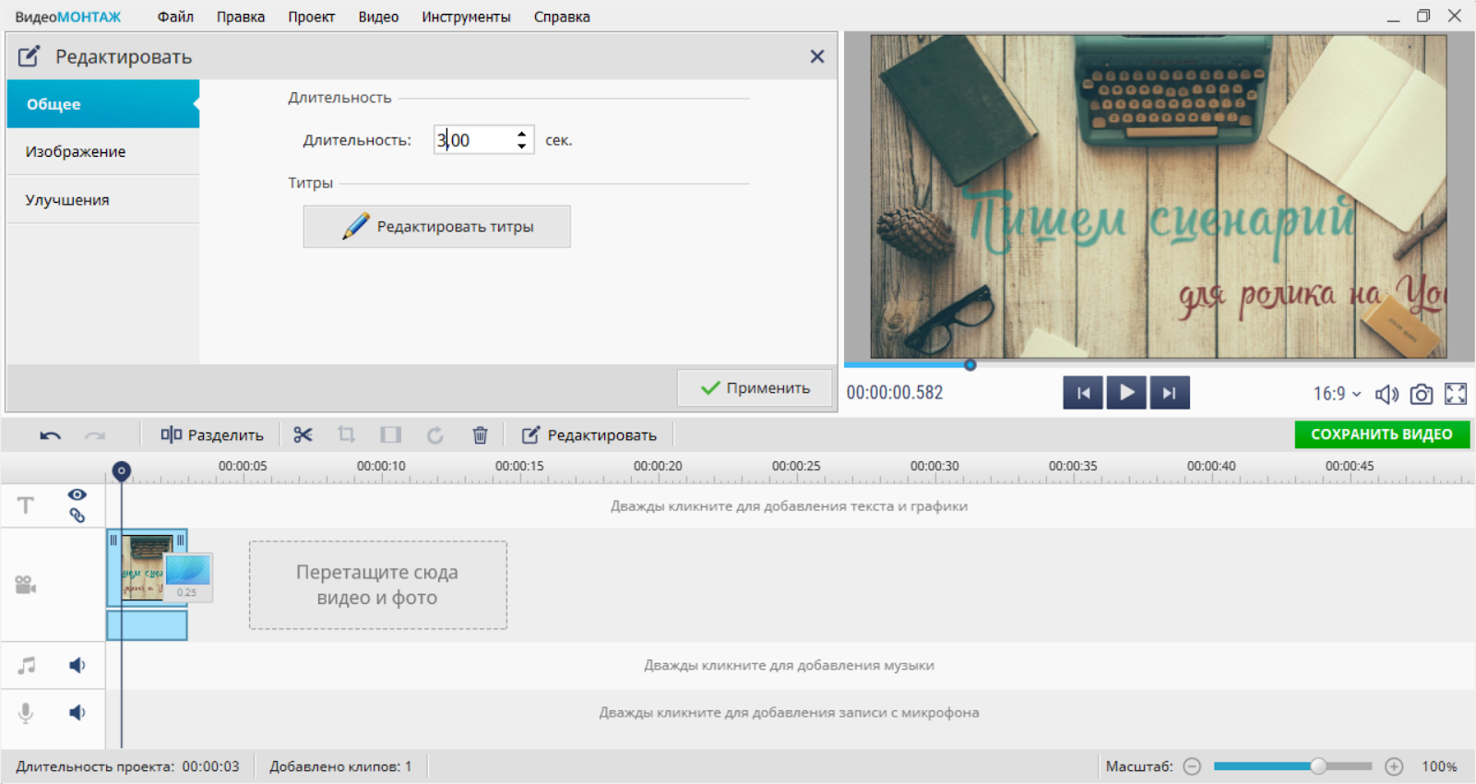Click the Редактировать титры button
Image resolution: width=1476 pixels, height=784 pixels.
(x=436, y=227)
